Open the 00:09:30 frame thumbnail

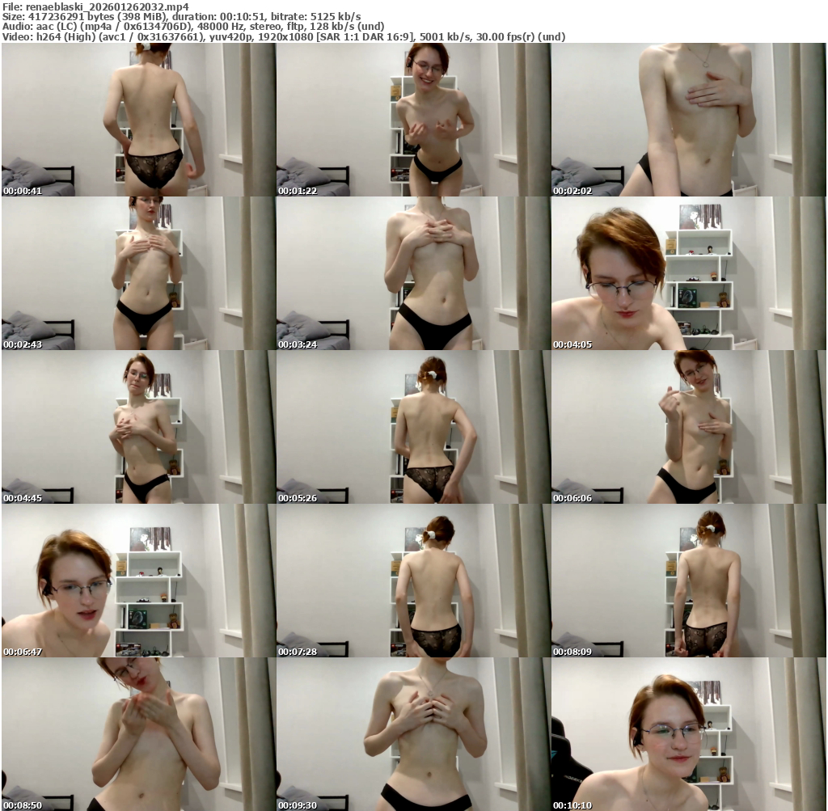[413, 734]
